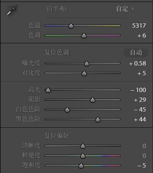Click the 色调 slider label
The width and height of the screenshot is (153, 173).
[x=34, y=35]
